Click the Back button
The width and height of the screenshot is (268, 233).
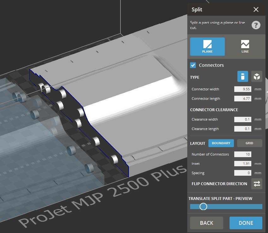click(207, 223)
